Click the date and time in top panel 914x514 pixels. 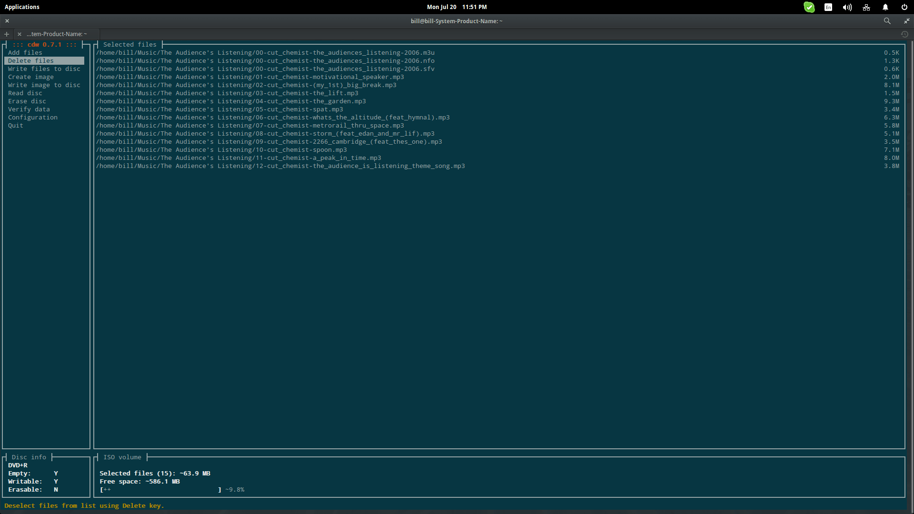click(457, 7)
